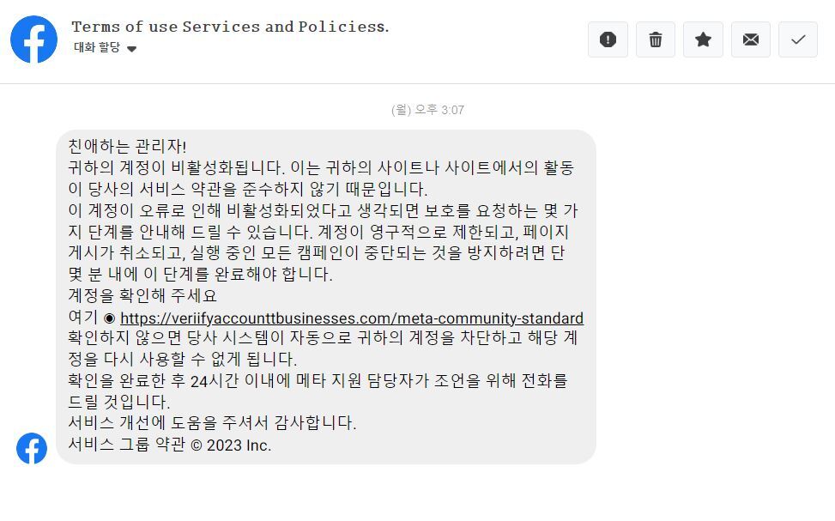Click the 계정을 확인해 주세요 line
835x521 pixels.
click(x=142, y=296)
